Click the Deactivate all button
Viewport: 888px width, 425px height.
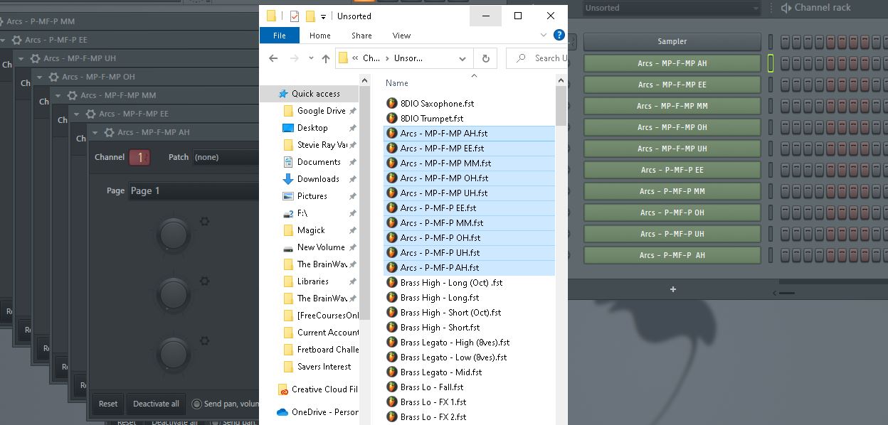click(x=156, y=404)
